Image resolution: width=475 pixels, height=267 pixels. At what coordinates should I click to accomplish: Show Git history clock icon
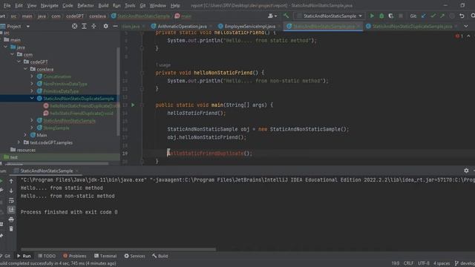452,16
